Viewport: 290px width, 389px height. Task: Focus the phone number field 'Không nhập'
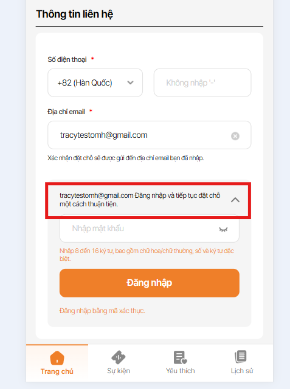click(202, 83)
